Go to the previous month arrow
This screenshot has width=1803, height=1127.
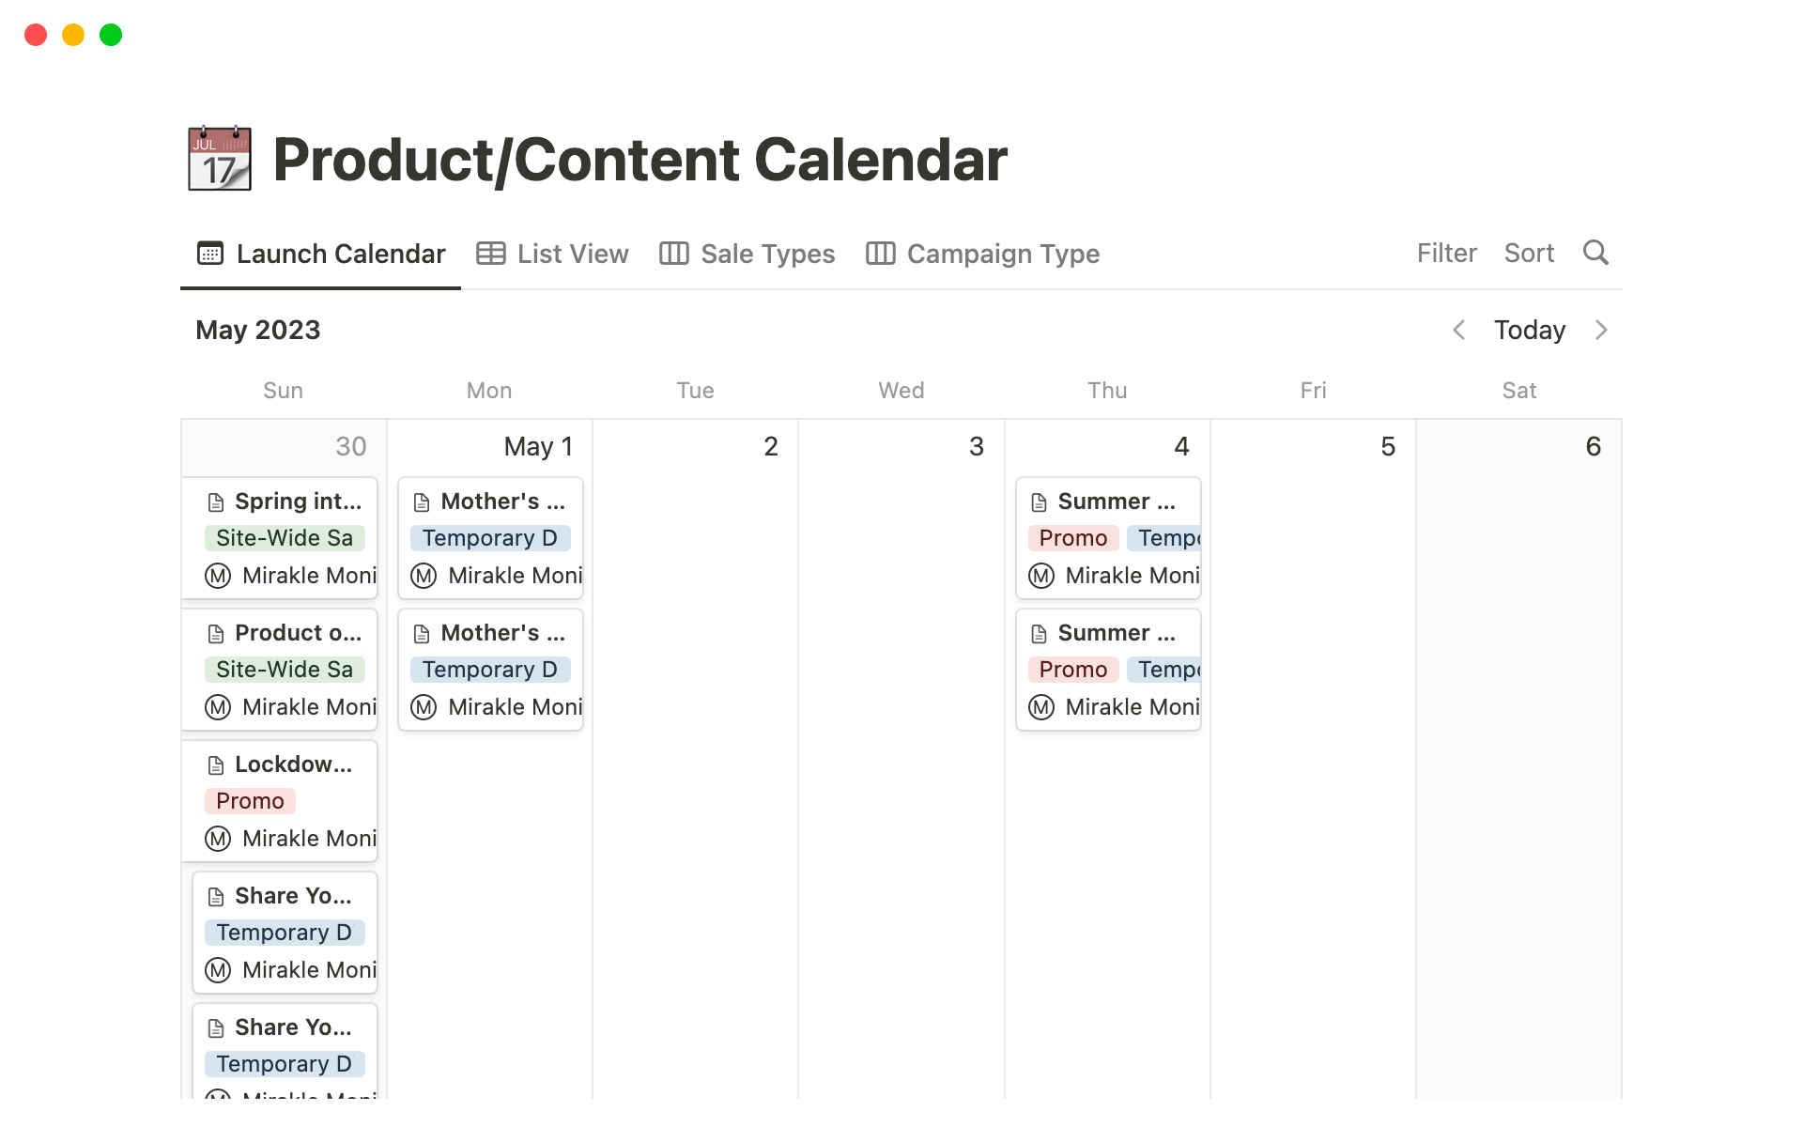pyautogui.click(x=1458, y=331)
